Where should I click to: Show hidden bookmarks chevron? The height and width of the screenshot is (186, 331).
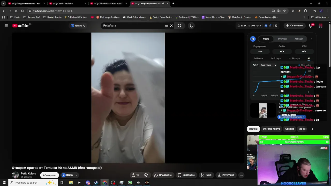coord(304,17)
